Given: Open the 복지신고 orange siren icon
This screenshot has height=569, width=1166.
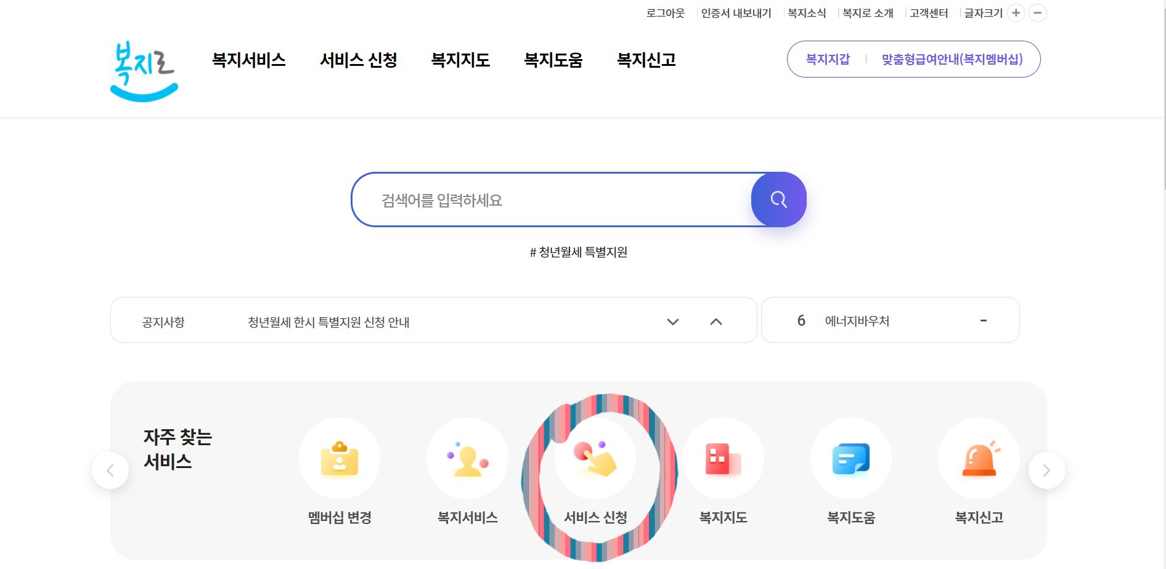Looking at the screenshot, I should [979, 459].
